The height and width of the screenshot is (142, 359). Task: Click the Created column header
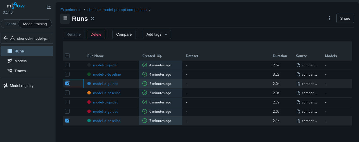148,56
